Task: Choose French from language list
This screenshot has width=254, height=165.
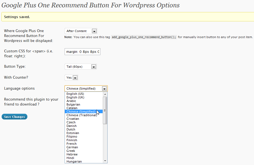Action: tap(83, 144)
